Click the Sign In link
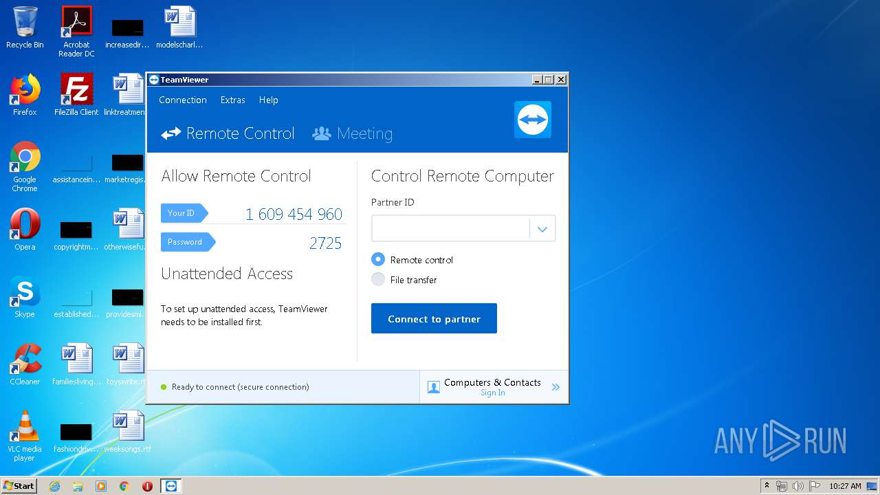 click(x=492, y=393)
